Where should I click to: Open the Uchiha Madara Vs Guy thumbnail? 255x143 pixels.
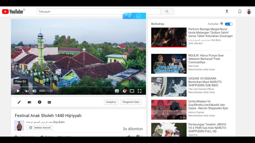(x=169, y=110)
